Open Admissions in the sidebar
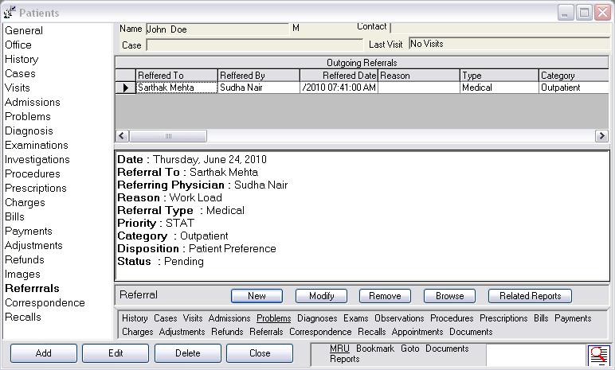Image resolution: width=615 pixels, height=370 pixels. point(33,102)
